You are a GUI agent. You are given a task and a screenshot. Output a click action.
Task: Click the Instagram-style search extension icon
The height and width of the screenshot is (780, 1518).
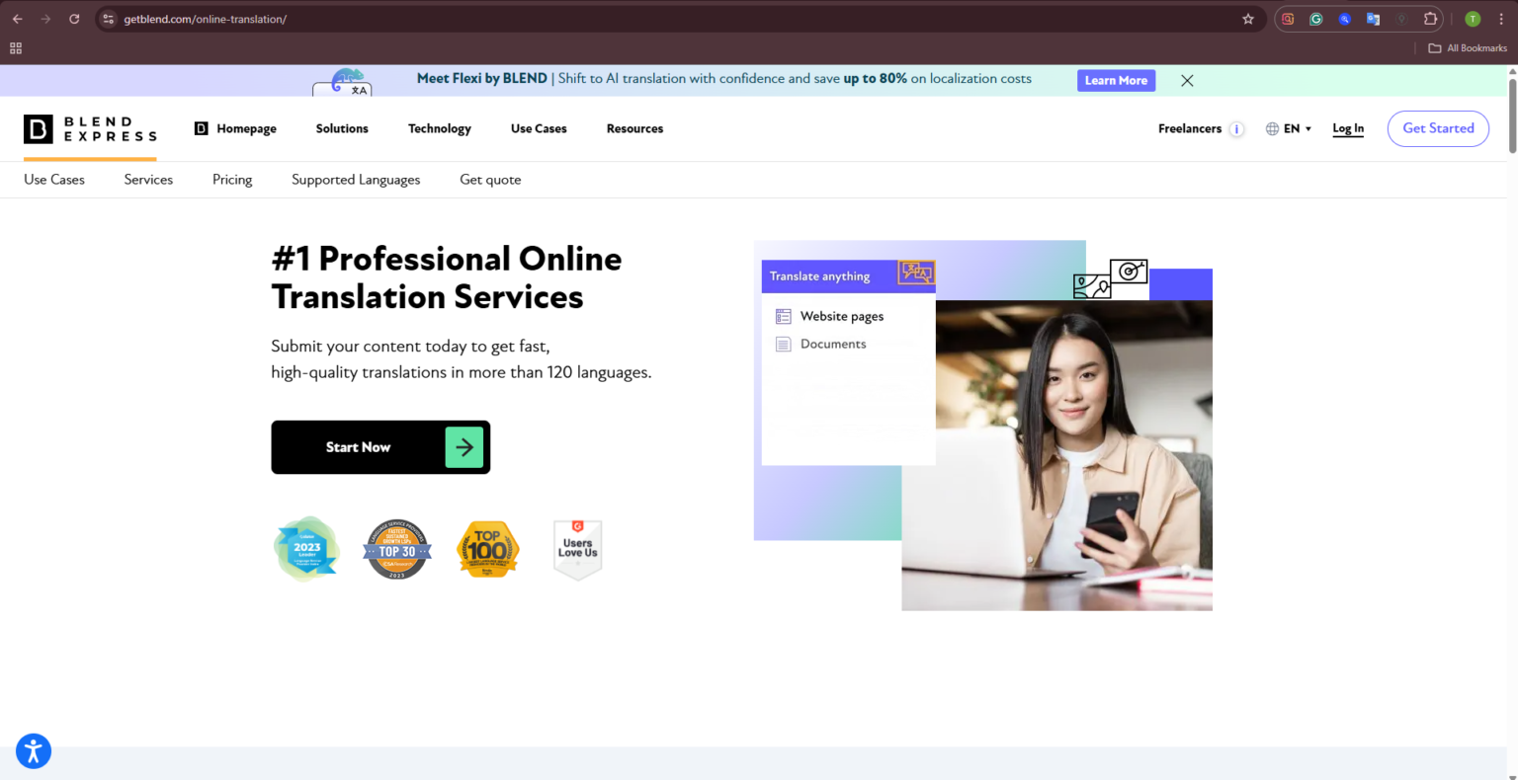click(1287, 18)
